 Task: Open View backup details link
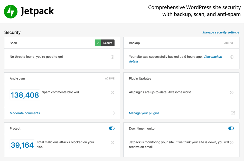click(x=175, y=59)
